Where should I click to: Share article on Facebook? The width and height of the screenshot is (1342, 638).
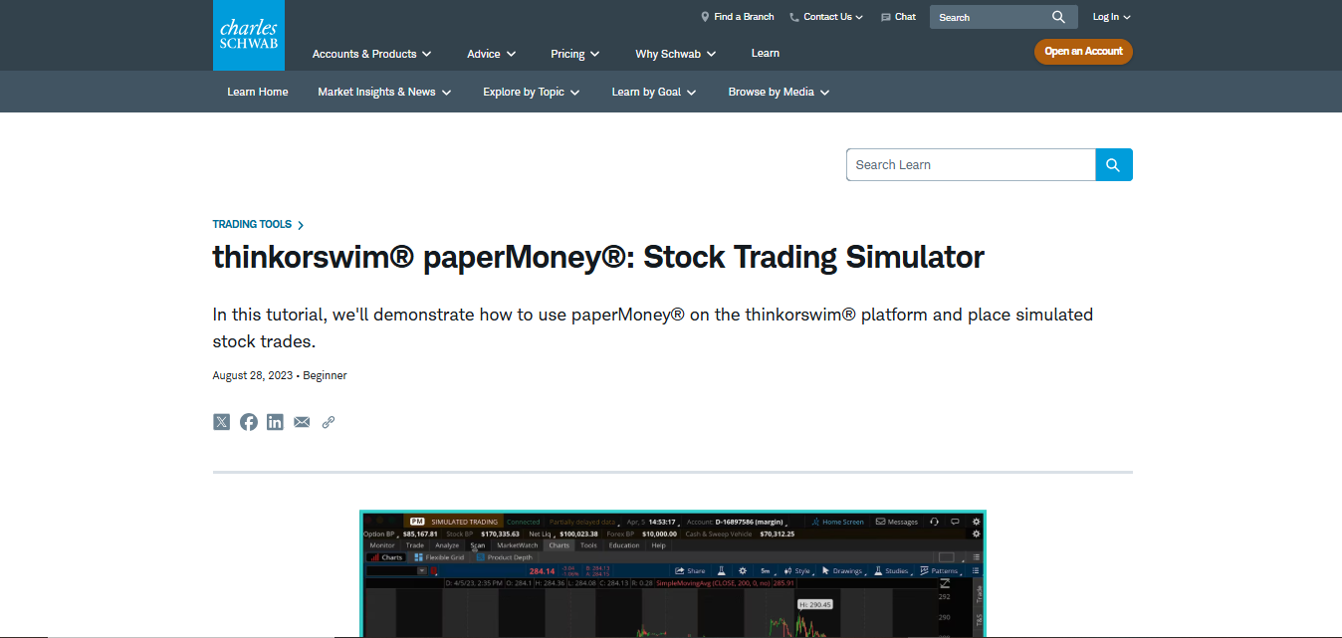[x=248, y=422]
